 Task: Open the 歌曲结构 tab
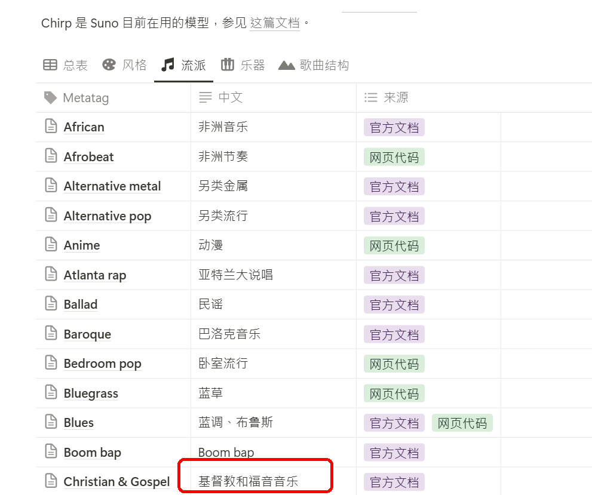pos(314,65)
